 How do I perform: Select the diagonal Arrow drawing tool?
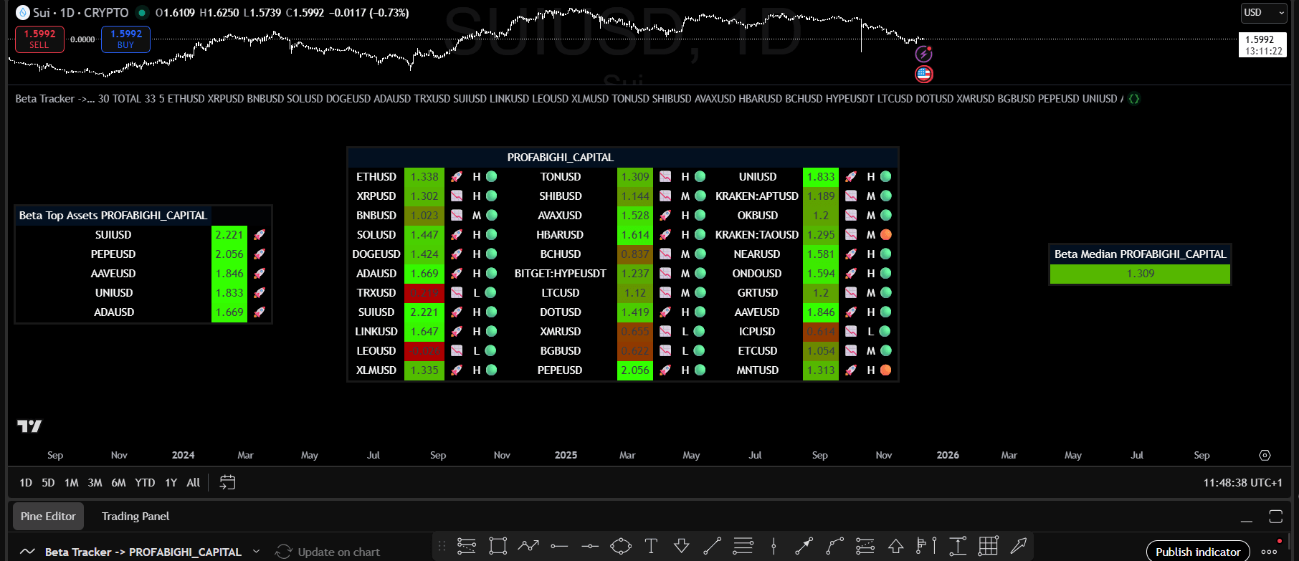804,546
